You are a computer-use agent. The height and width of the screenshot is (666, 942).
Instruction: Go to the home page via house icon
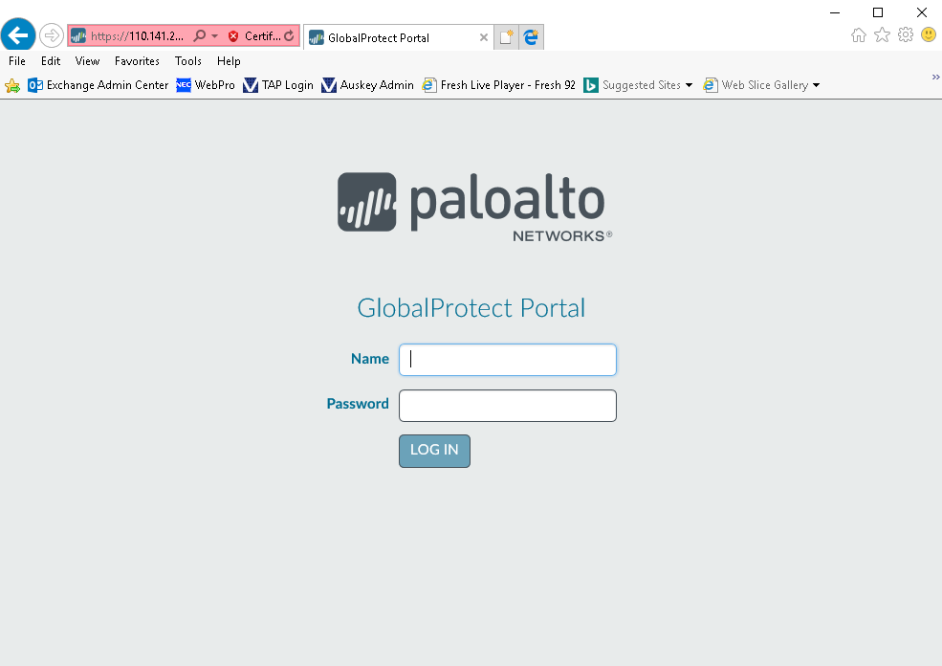(x=859, y=34)
